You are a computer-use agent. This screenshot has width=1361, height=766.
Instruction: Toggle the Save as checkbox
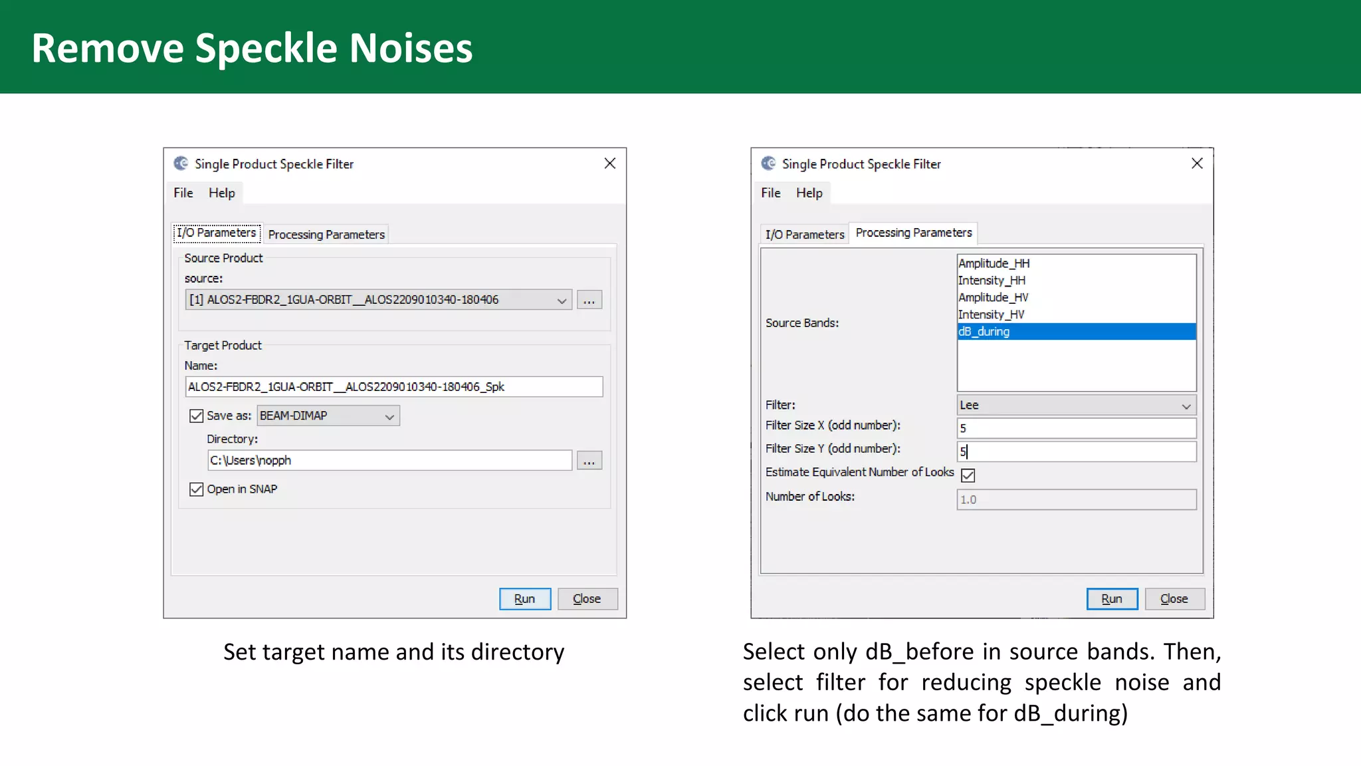point(196,416)
